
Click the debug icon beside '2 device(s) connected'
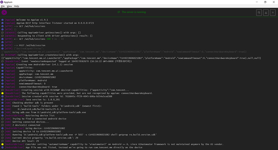(x=2, y=125)
